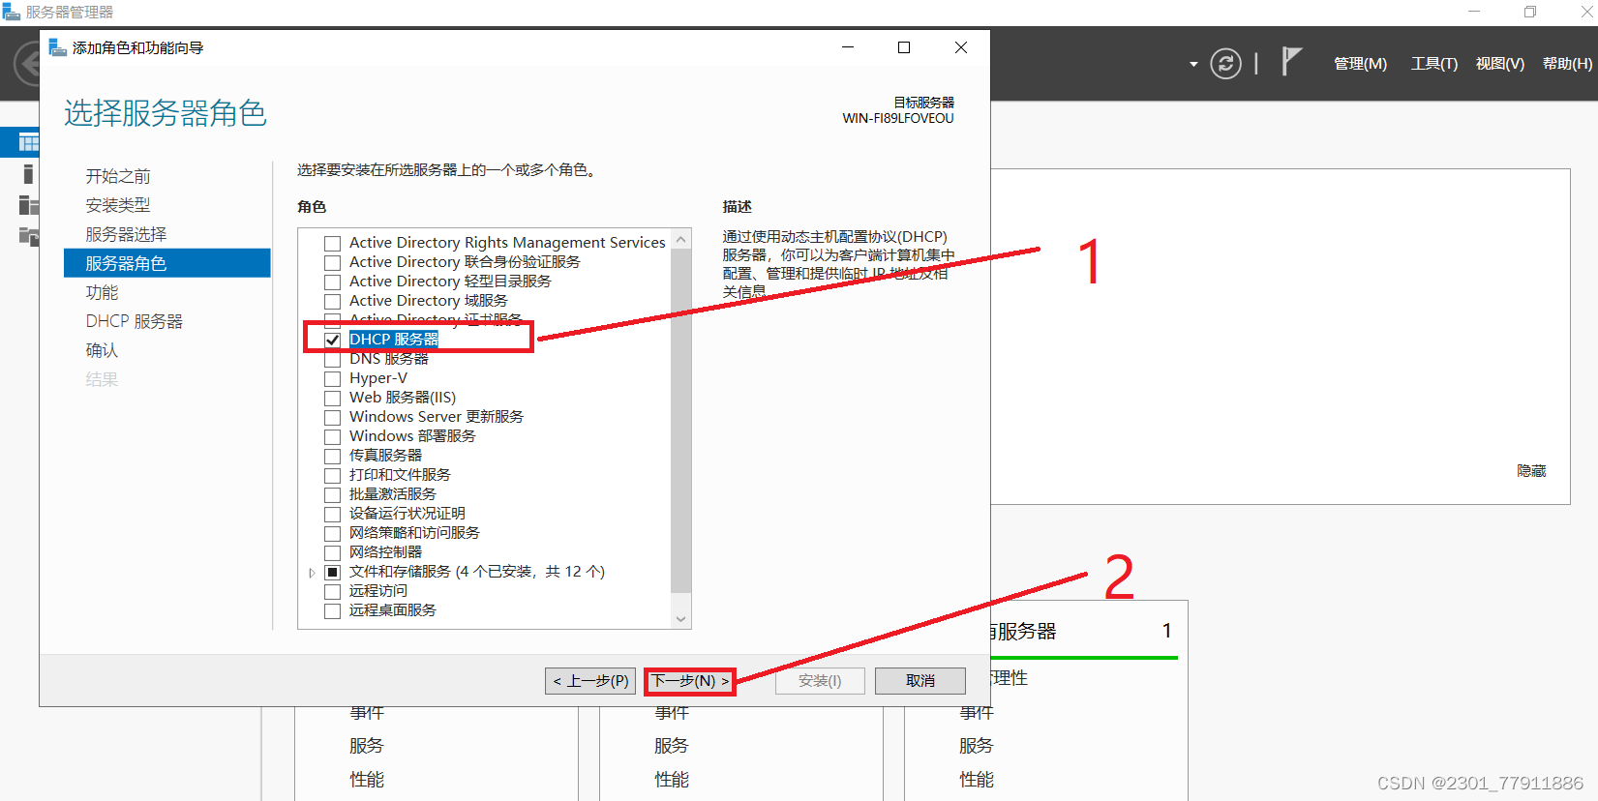
Task: Select the local server icon in sidebar
Action: click(28, 174)
